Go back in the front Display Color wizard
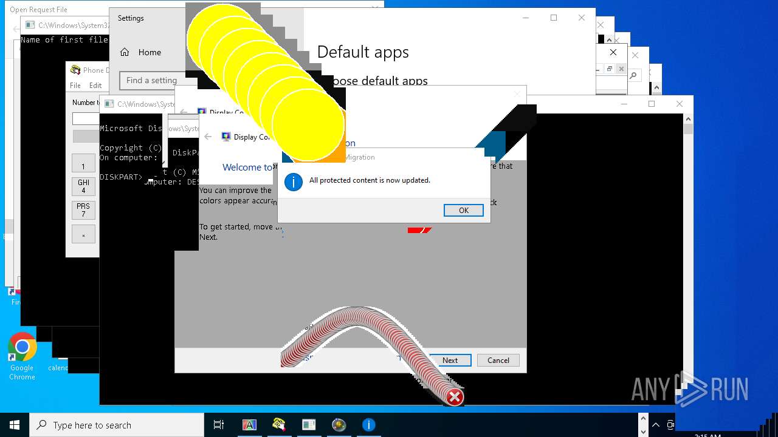Image resolution: width=778 pixels, height=437 pixels. click(208, 137)
